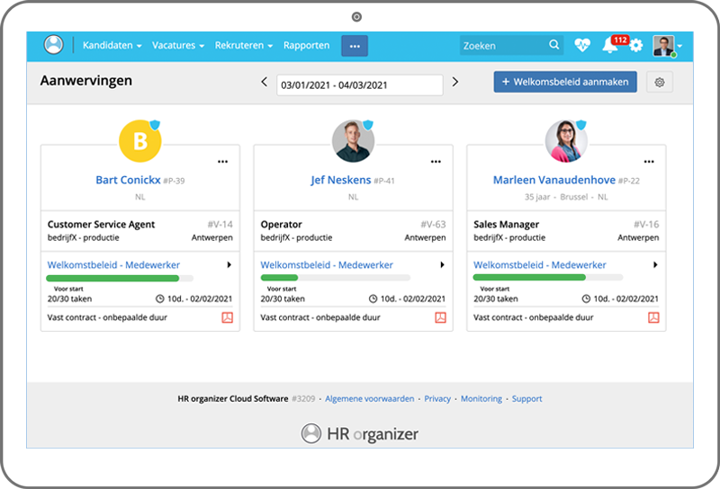Open the three-dot menu on Jef Neskens' card
The image size is (720, 489).
click(436, 162)
